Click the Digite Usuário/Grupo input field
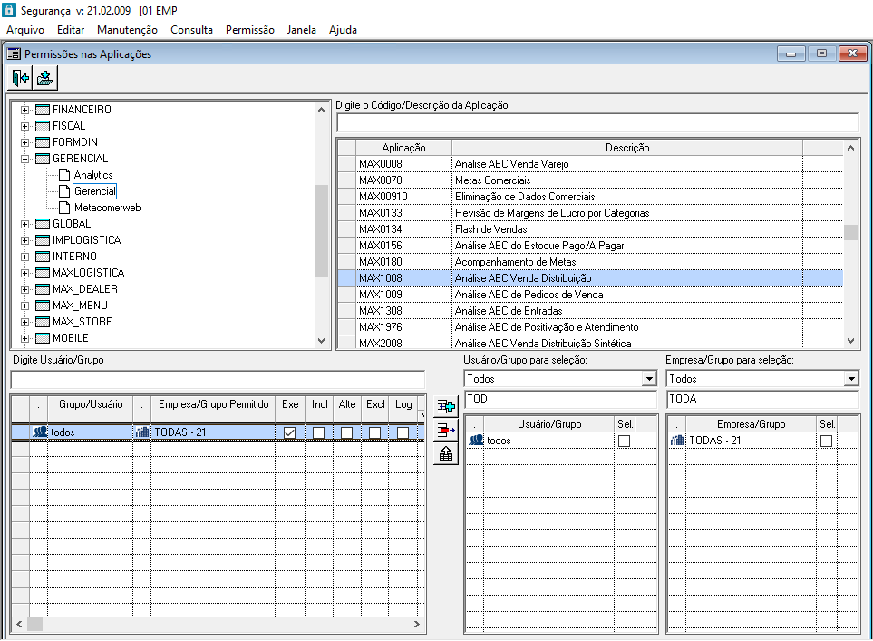The width and height of the screenshot is (873, 641). tap(218, 380)
